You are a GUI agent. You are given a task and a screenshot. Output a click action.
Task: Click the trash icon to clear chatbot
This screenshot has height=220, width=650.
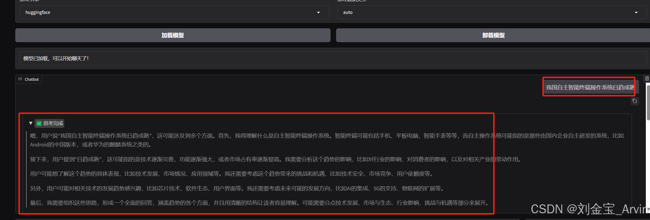tap(647, 79)
